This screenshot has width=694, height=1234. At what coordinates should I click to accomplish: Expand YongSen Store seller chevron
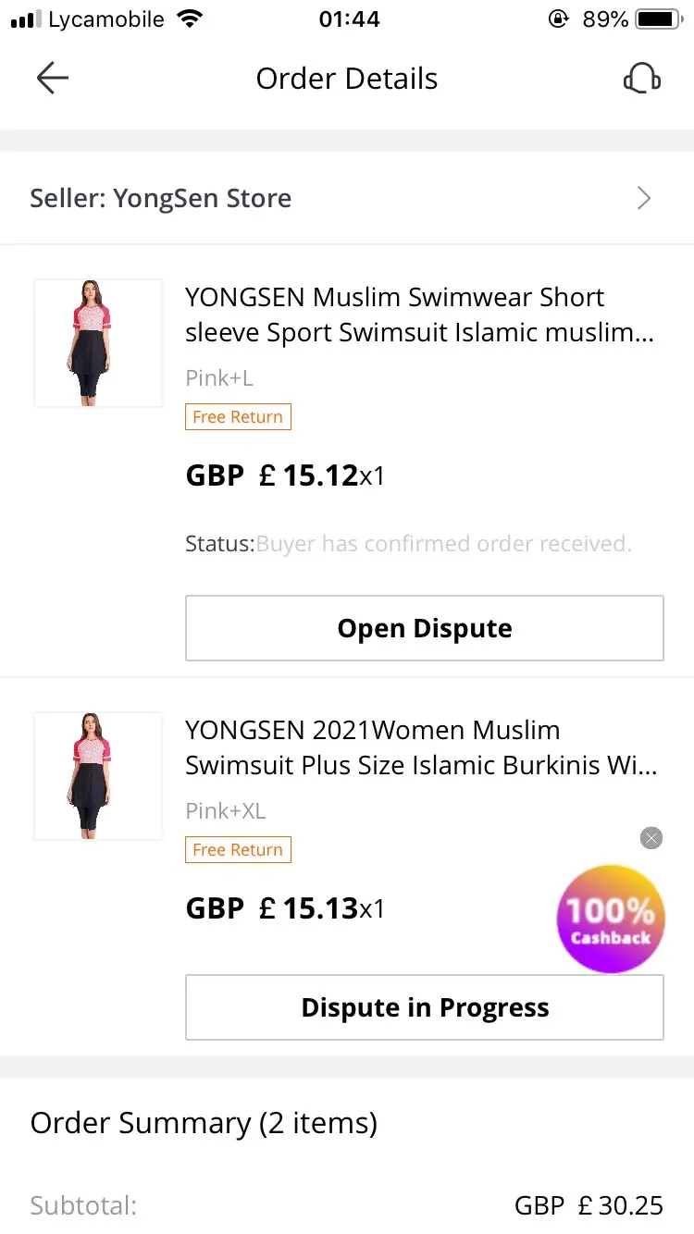pos(644,198)
